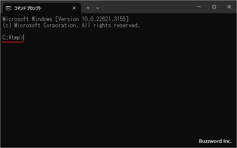Screen dimensions: 237x148
Task: Click the empty black terminal area
Action: pyautogui.click(x=117, y=91)
